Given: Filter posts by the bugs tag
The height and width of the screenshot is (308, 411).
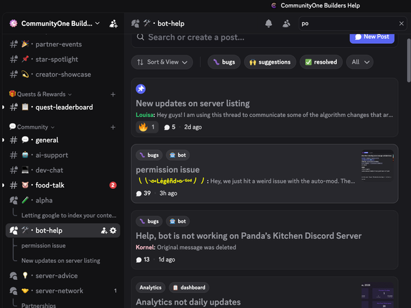Looking at the screenshot, I should tap(224, 62).
